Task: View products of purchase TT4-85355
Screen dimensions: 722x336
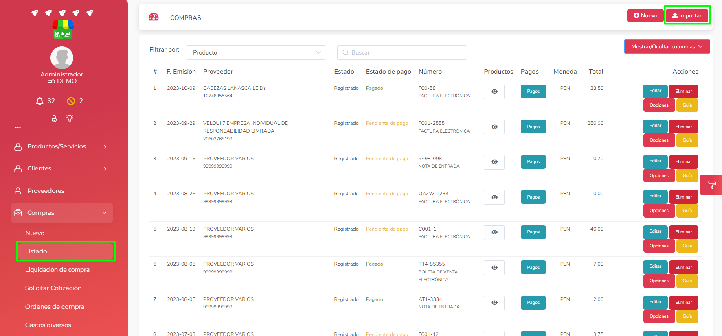Action: 494,268
